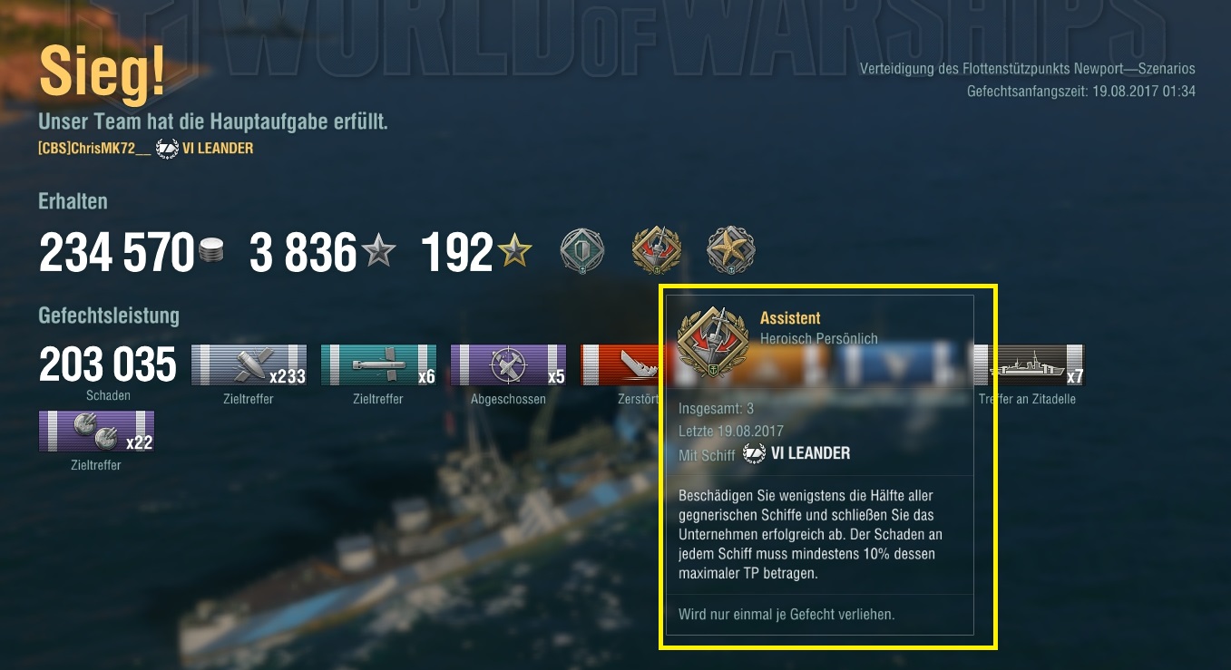1231x670 pixels.
Task: Click the gold free XP star icon
Action: (x=515, y=252)
